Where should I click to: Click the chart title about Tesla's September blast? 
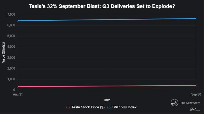point(102,6)
